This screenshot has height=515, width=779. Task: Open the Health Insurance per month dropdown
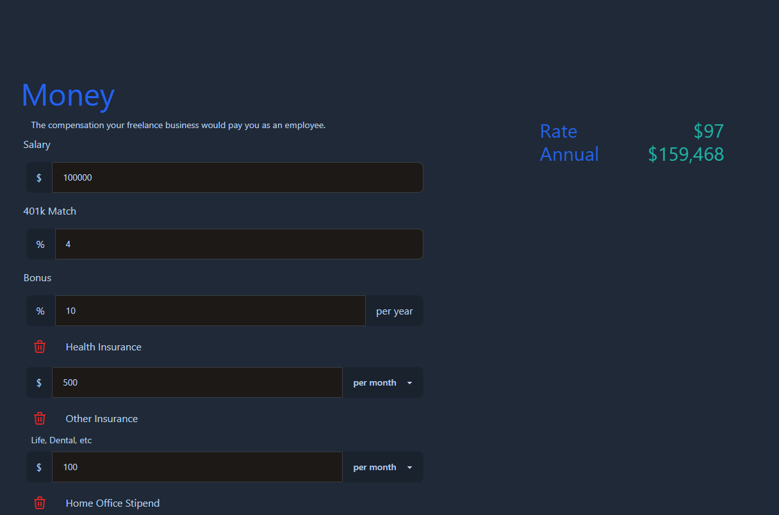pyautogui.click(x=382, y=382)
